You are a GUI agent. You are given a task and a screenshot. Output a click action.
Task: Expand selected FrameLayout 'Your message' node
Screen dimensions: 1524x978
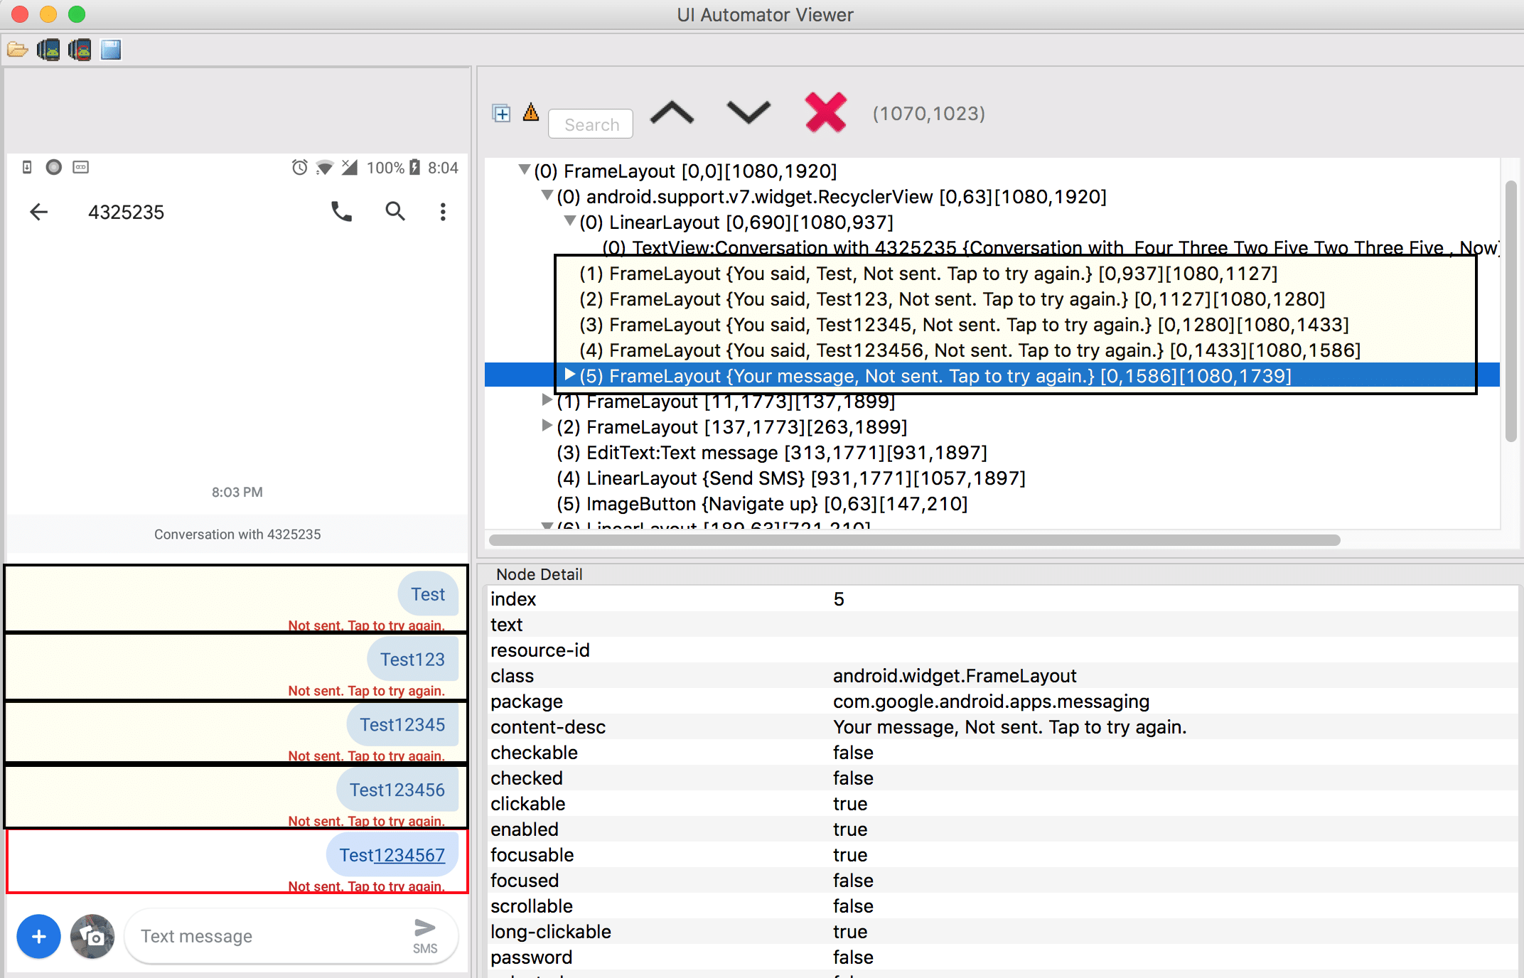(569, 375)
